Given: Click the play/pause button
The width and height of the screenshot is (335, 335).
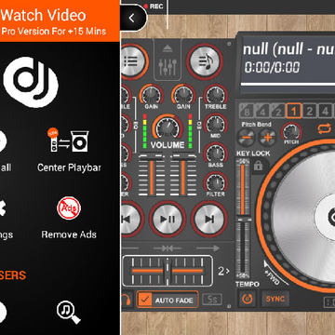Looking at the screenshot, I should pyautogui.click(x=167, y=219).
